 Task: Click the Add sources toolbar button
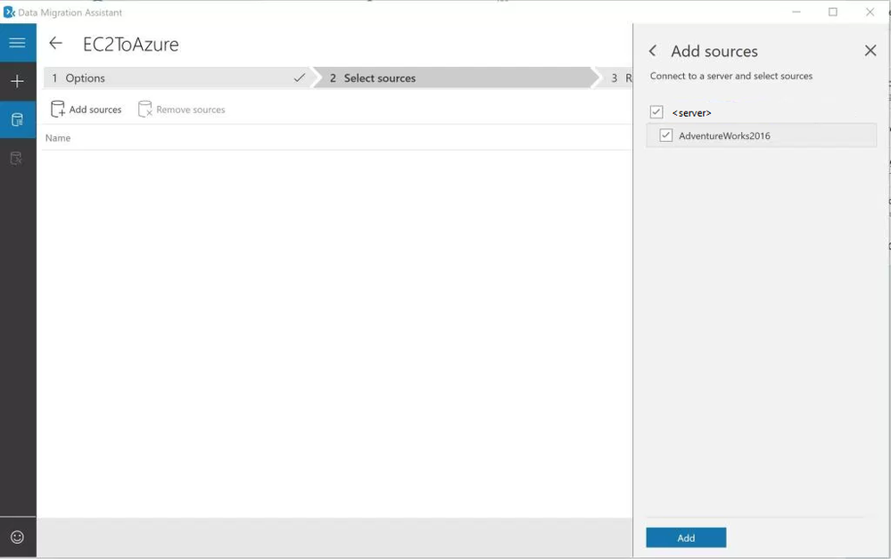pyautogui.click(x=87, y=109)
